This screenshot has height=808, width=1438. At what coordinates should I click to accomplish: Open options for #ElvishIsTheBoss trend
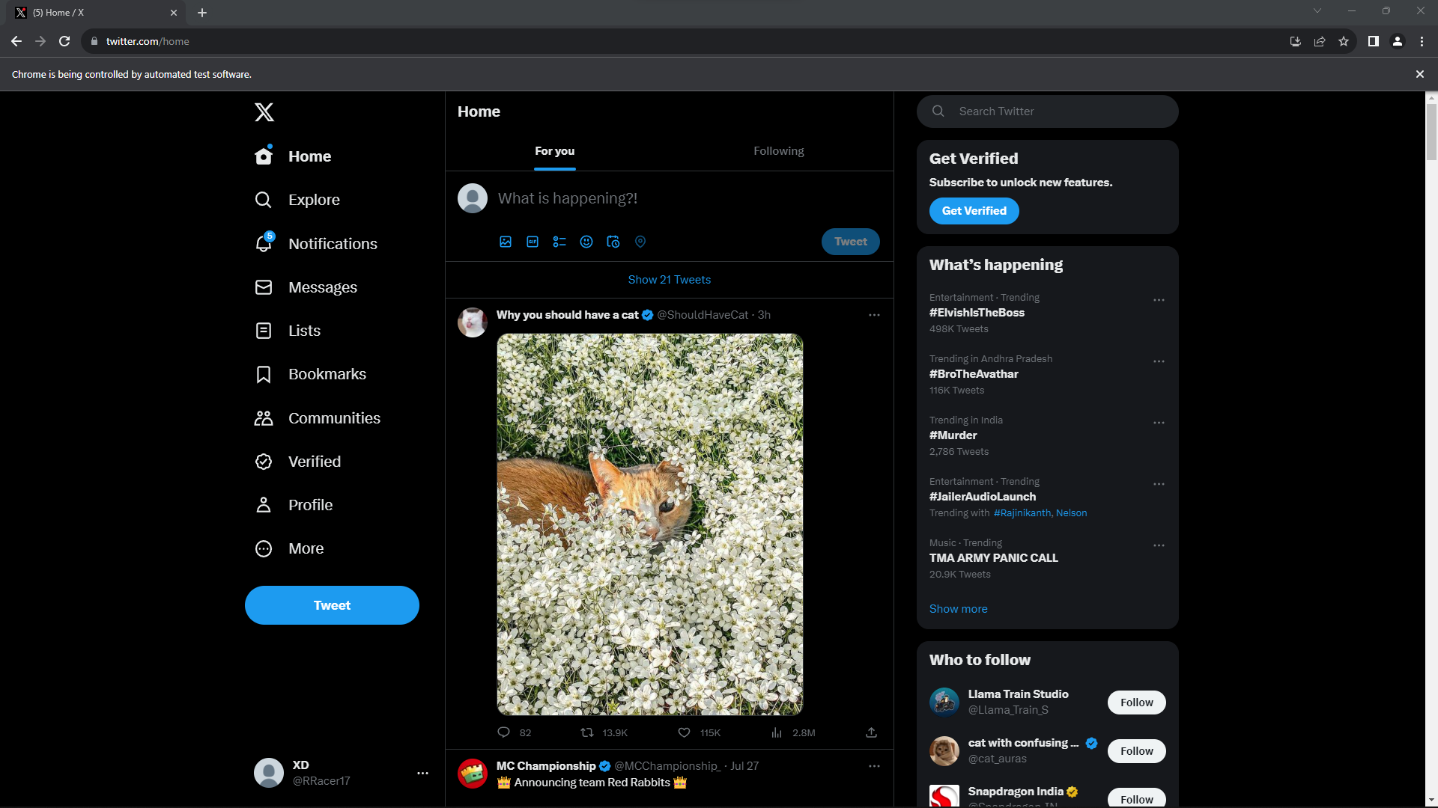[1159, 300]
